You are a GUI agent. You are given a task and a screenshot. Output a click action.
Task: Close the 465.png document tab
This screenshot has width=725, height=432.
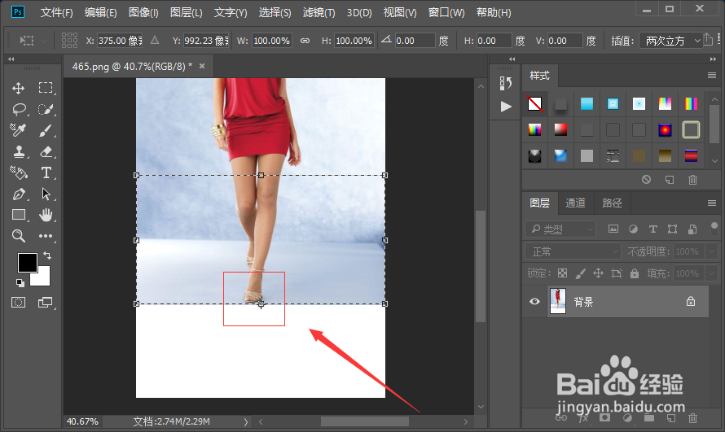tap(202, 66)
